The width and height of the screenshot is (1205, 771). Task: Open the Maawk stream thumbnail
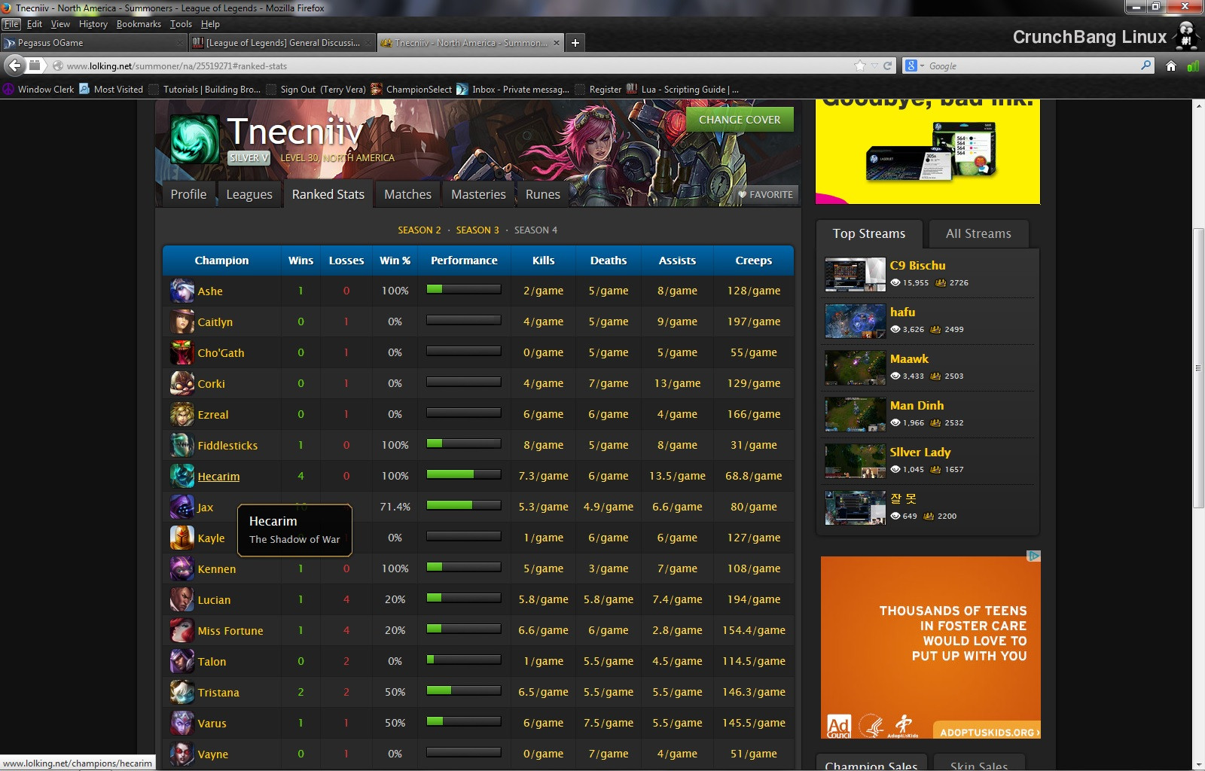[856, 368]
